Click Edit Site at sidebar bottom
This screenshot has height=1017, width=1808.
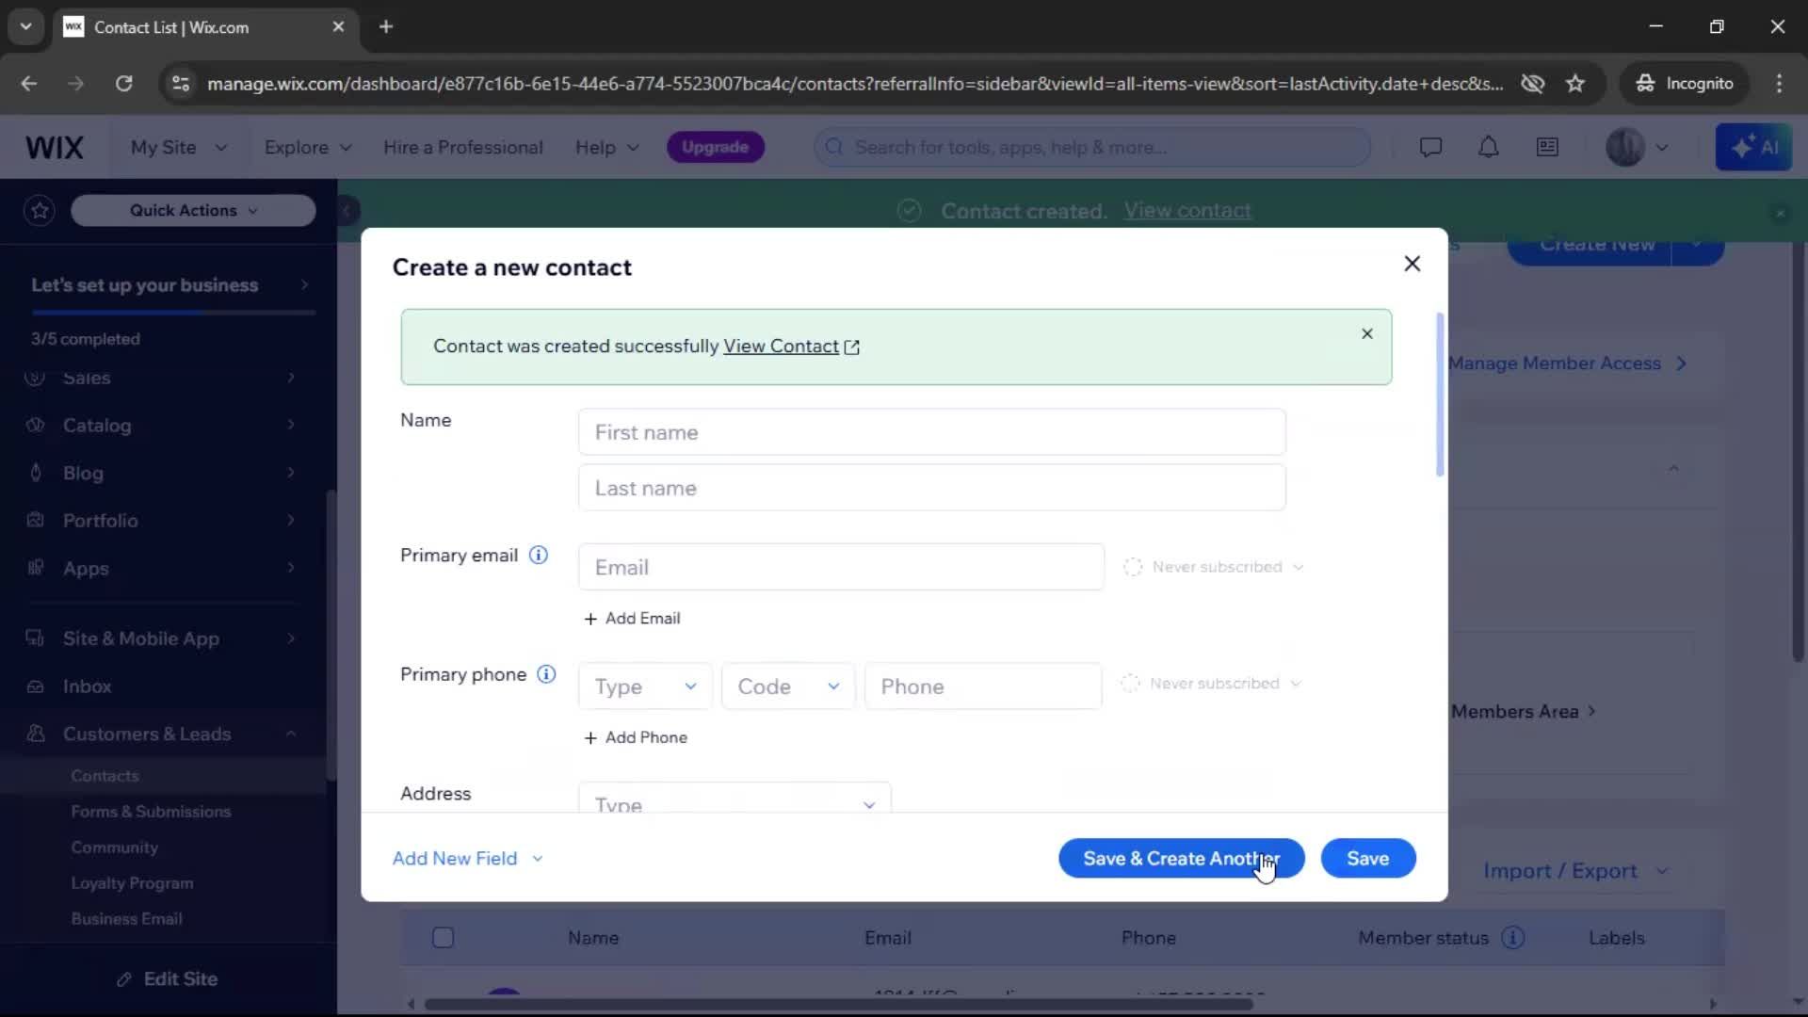click(168, 979)
